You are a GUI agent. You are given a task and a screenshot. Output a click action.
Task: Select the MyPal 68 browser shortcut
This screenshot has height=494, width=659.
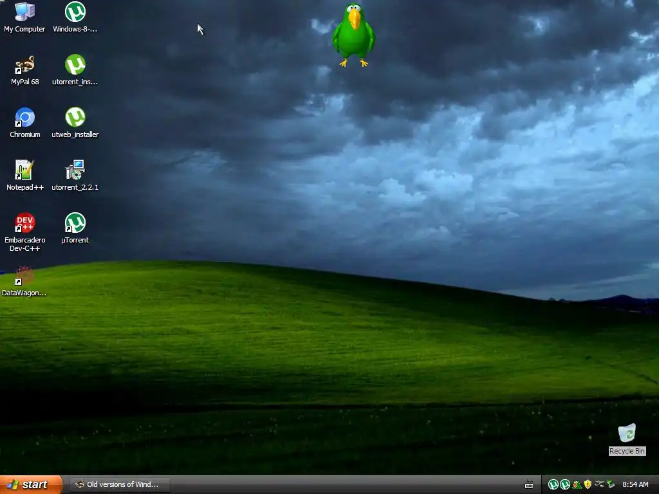25,70
